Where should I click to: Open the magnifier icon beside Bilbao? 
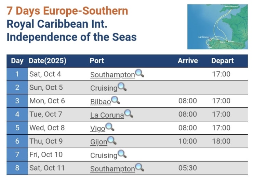(116, 100)
